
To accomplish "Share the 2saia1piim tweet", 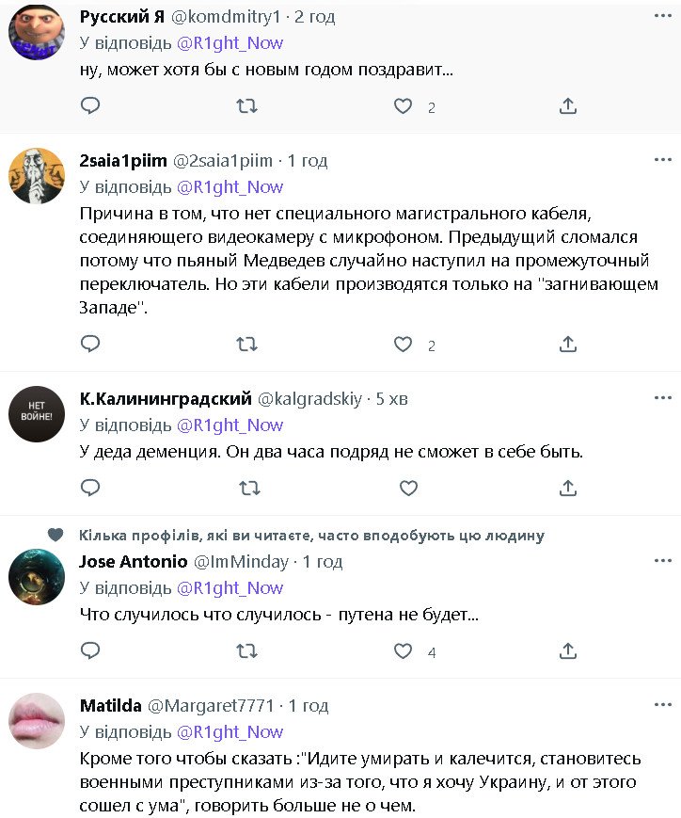I will coord(568,345).
